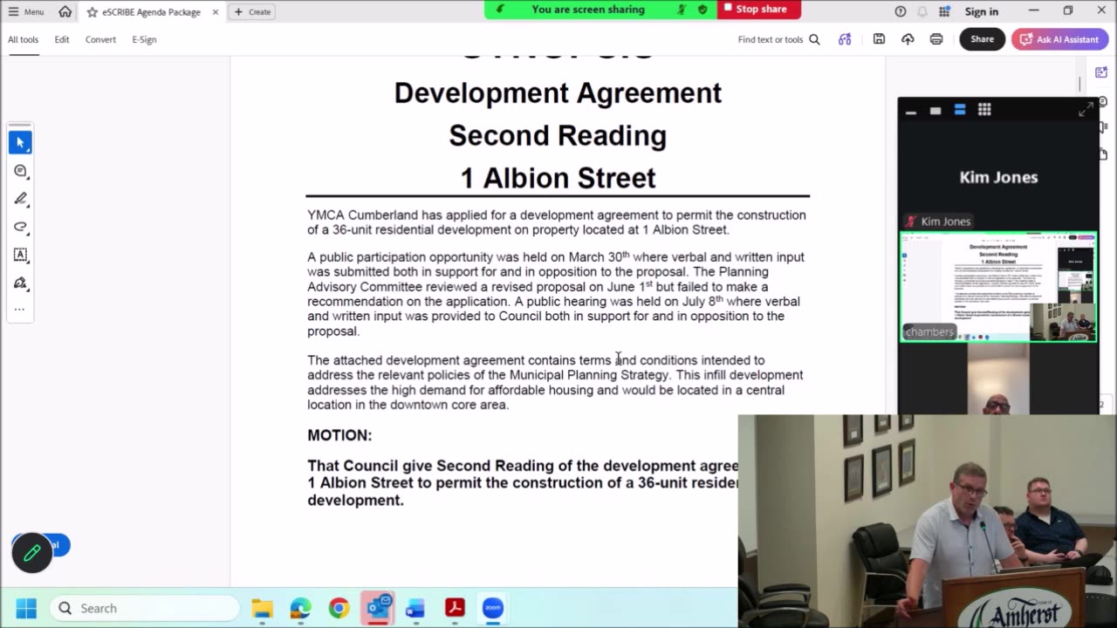Click the red Stop share button

(759, 10)
